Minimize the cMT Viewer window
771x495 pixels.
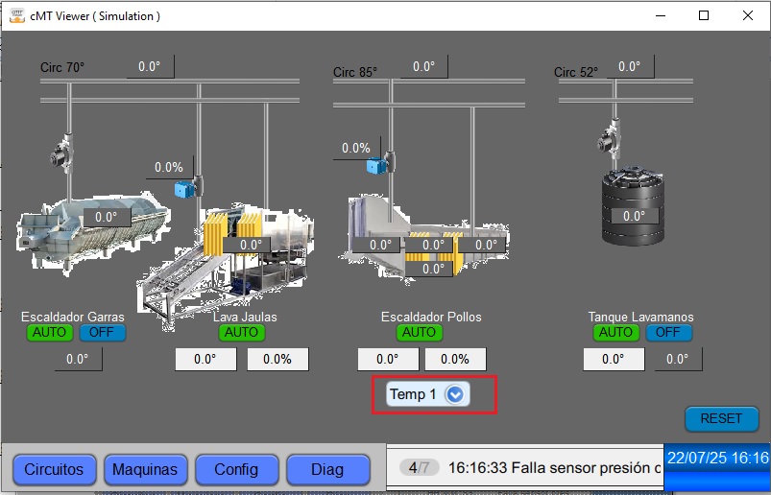pos(661,15)
